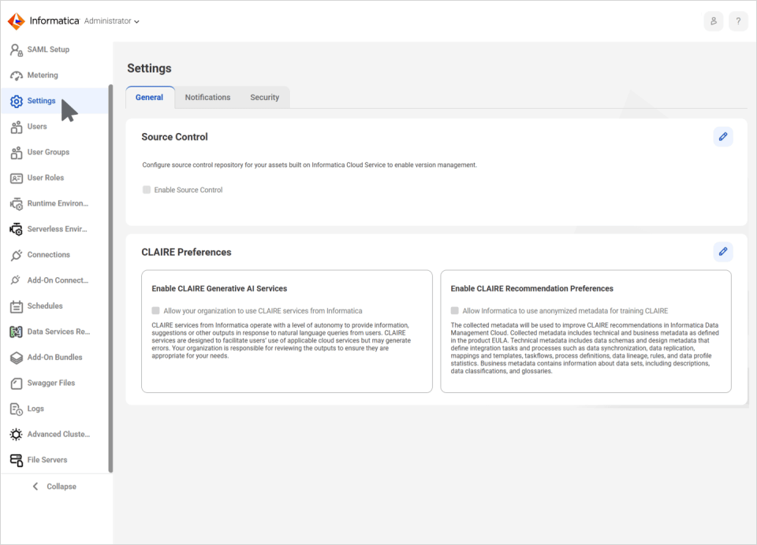Viewport: 757px width, 545px height.
Task: Edit Source Control with pencil icon
Action: pos(723,136)
